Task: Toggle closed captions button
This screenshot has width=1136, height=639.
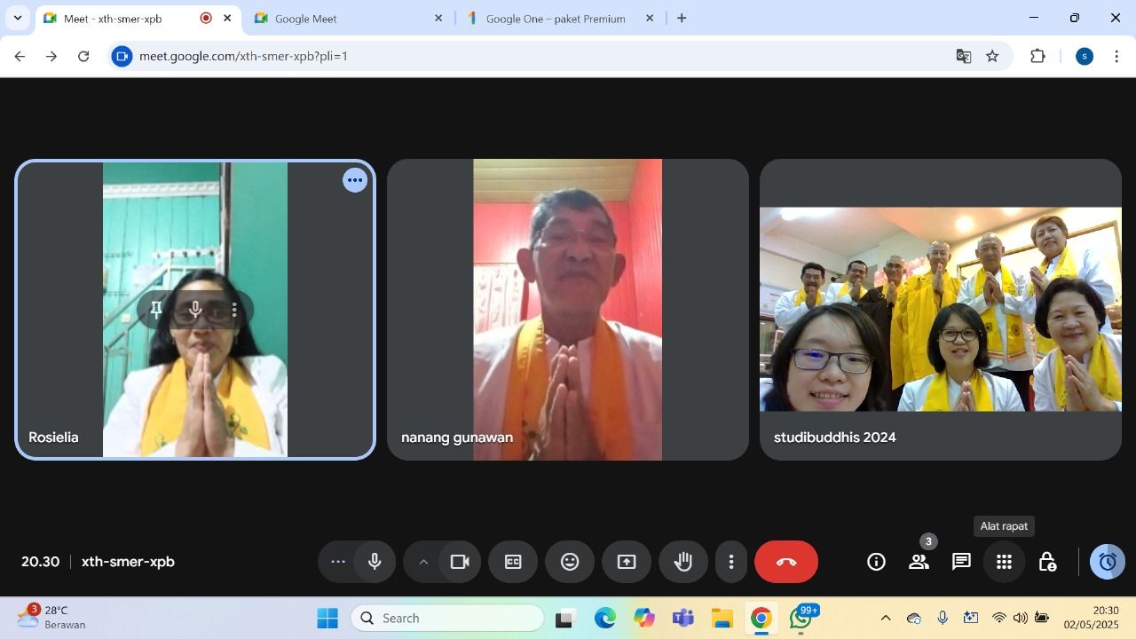Action: click(513, 562)
